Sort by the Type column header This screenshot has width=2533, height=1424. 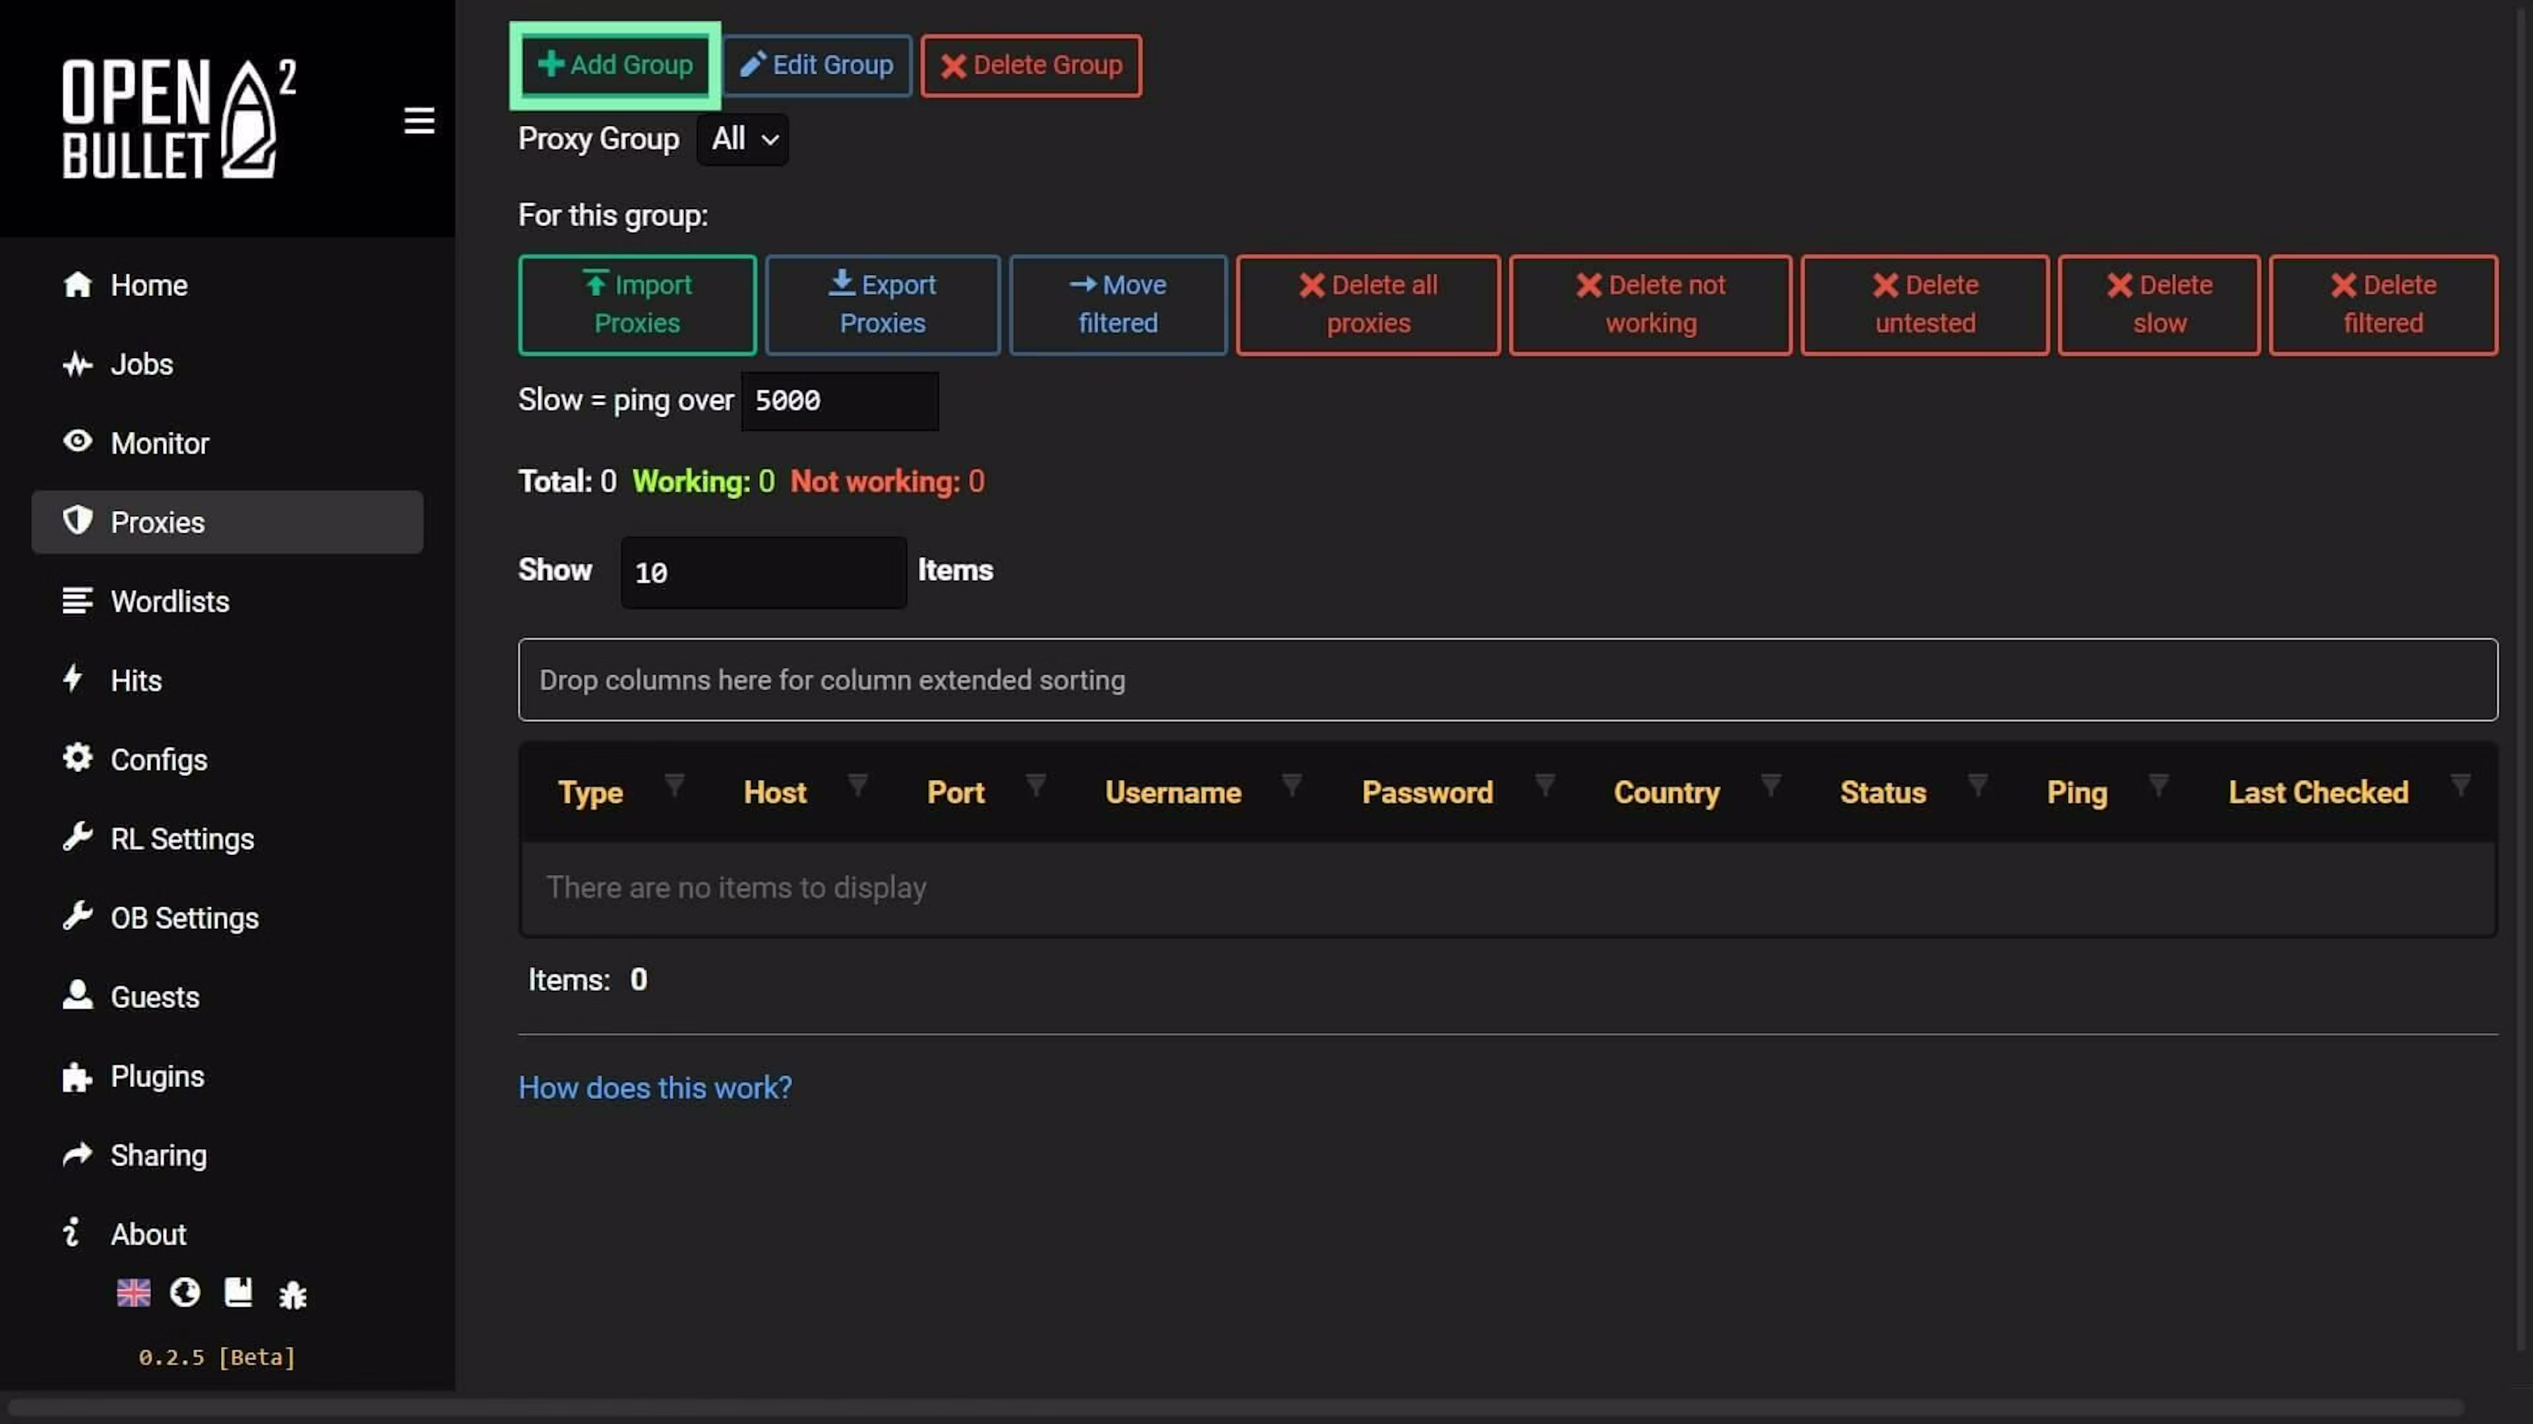click(590, 792)
